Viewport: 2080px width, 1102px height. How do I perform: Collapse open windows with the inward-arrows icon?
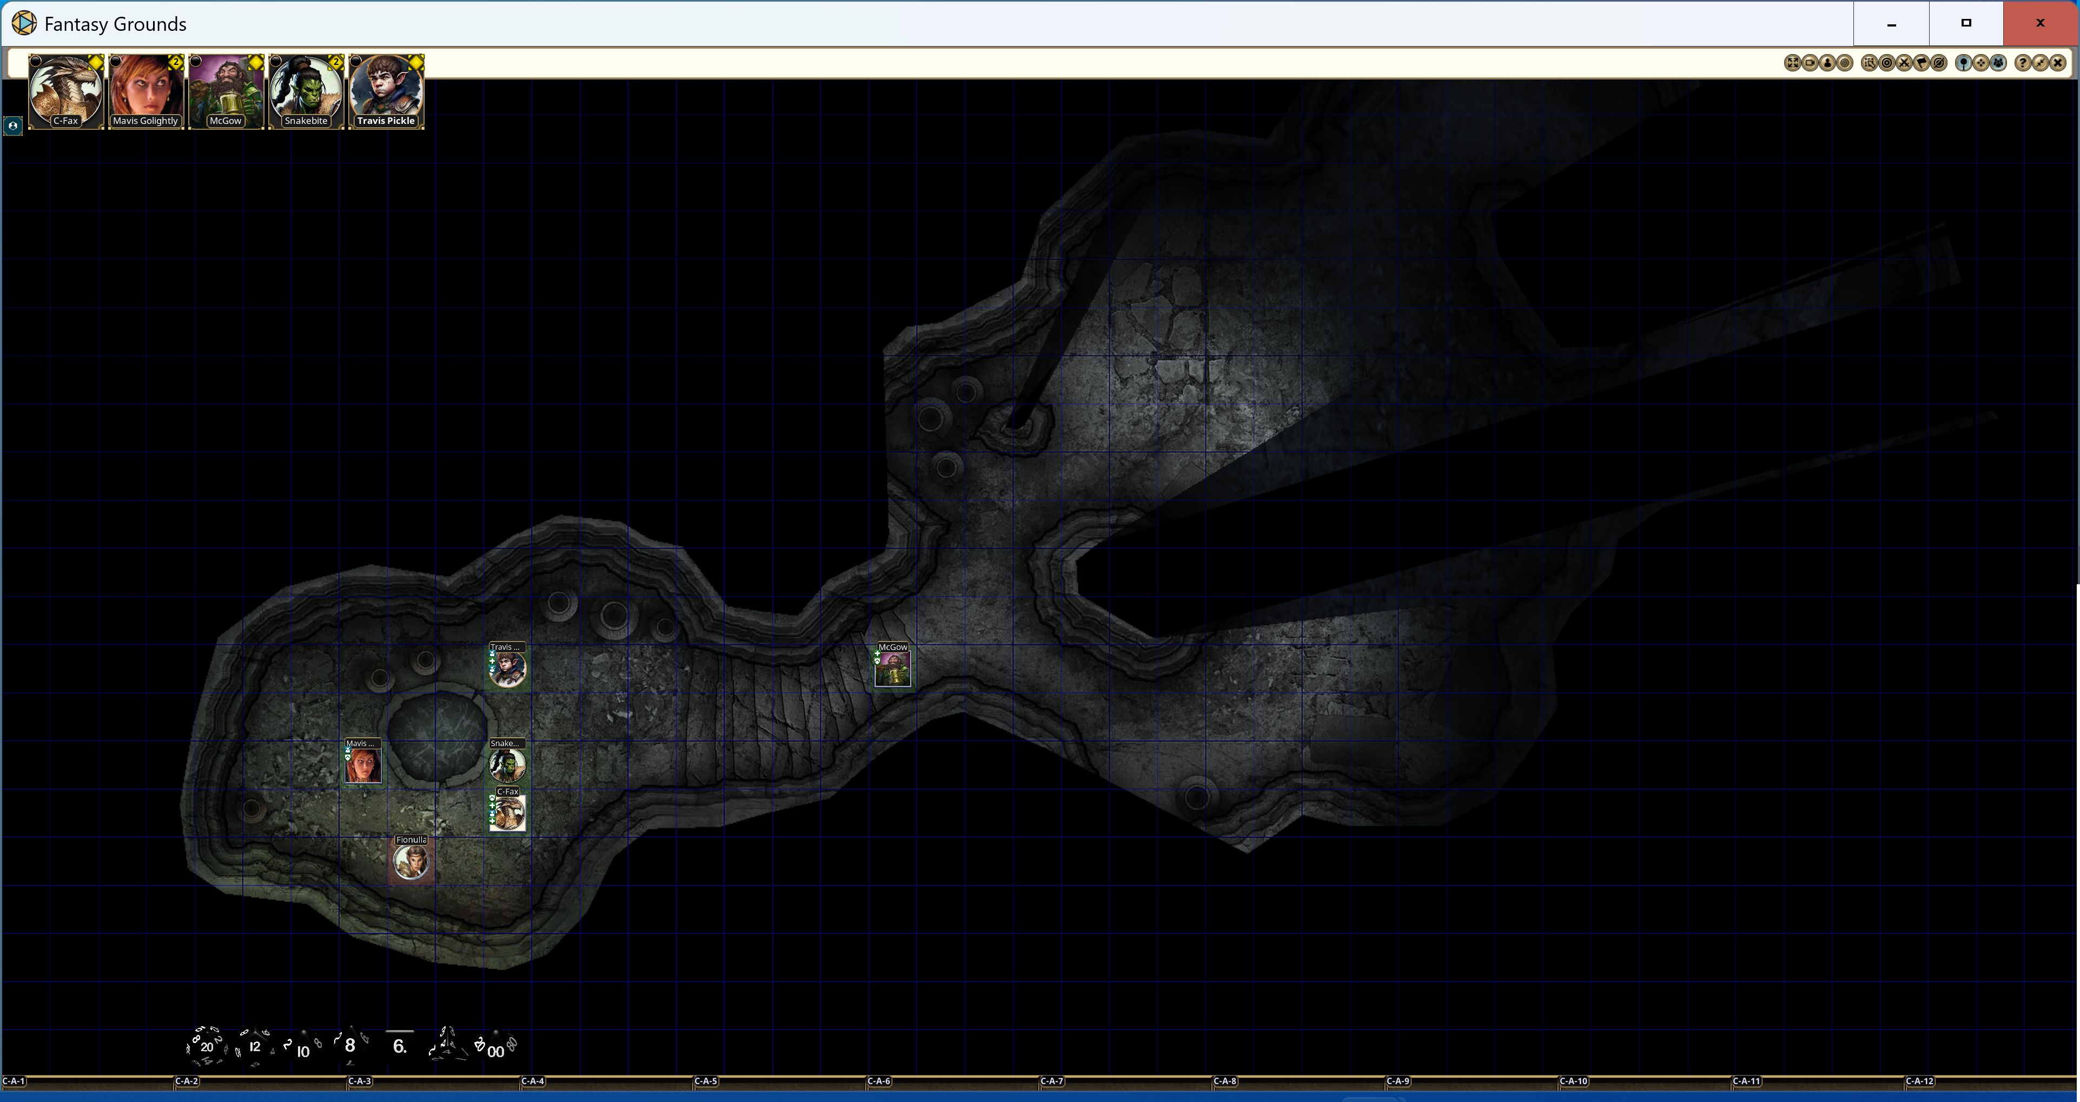pyautogui.click(x=2041, y=62)
